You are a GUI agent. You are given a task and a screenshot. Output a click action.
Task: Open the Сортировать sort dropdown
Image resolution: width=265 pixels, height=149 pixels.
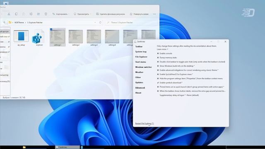(x=61, y=14)
